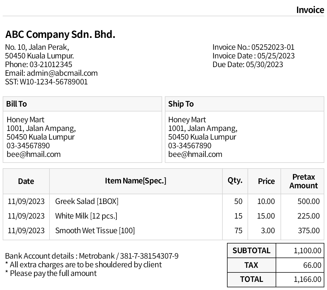Click the TOTAL value 1,166.00
Screen dimensions: 327x290
(x=307, y=279)
